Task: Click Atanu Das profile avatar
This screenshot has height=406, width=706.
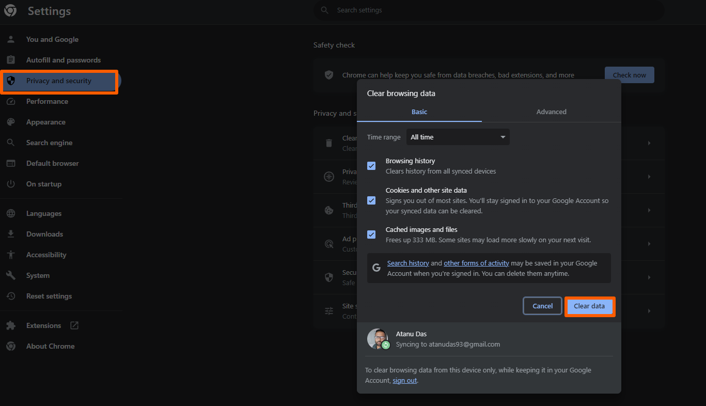Action: [x=378, y=339]
